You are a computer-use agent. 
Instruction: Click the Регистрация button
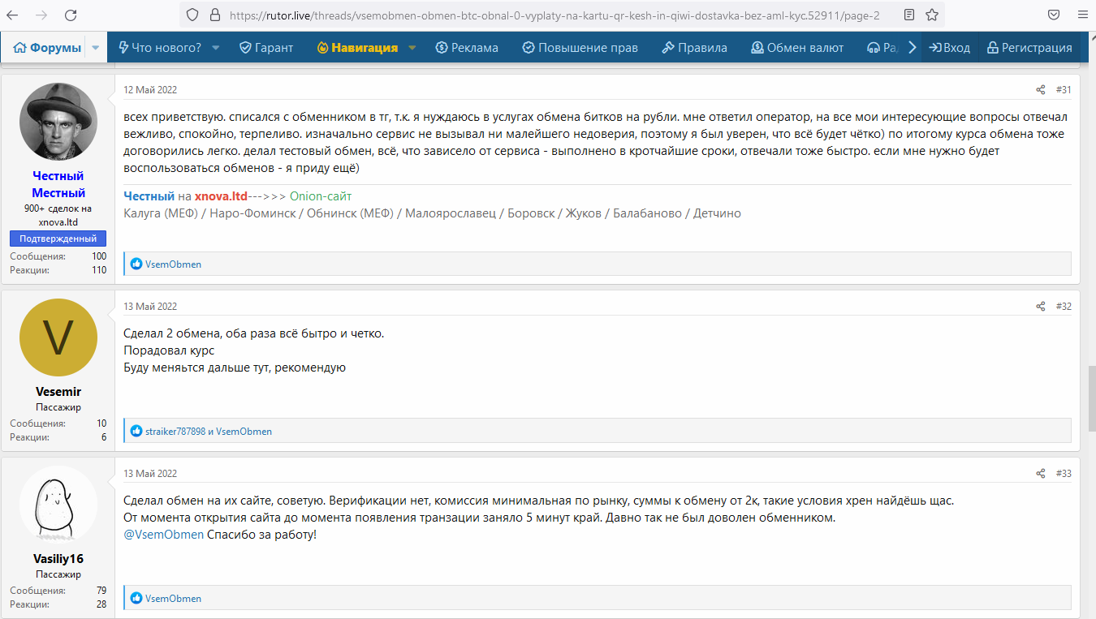[x=1029, y=48]
